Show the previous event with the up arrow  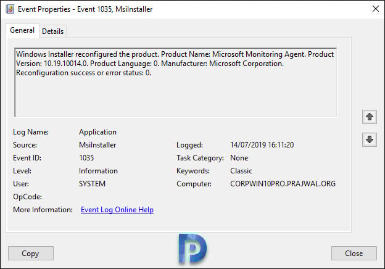(x=370, y=117)
